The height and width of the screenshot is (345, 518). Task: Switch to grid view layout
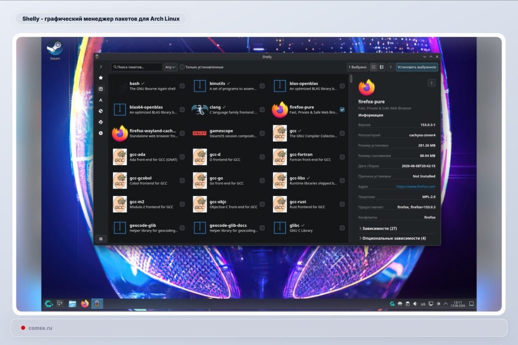(373, 67)
